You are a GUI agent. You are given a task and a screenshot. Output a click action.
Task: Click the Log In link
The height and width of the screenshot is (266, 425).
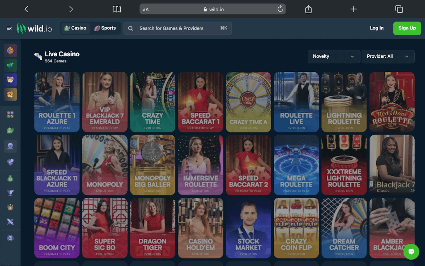(x=376, y=28)
